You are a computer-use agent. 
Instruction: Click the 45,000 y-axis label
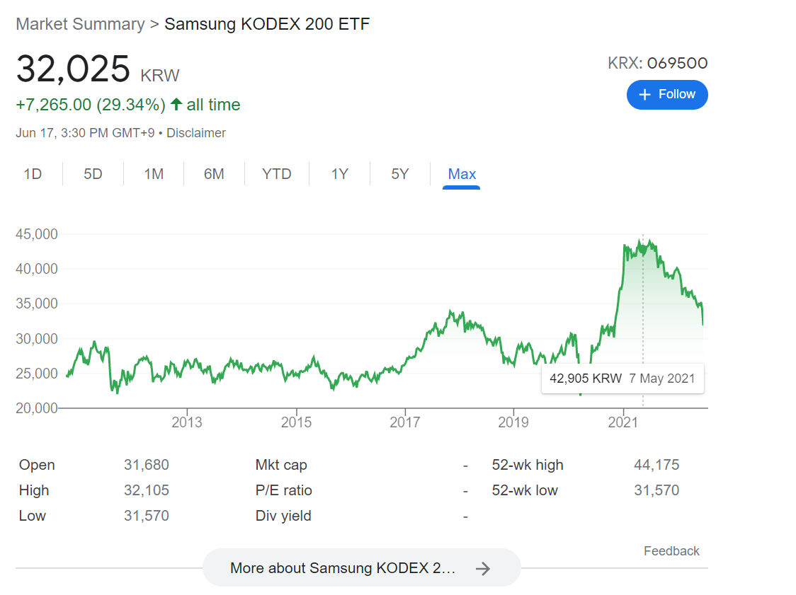(x=37, y=234)
